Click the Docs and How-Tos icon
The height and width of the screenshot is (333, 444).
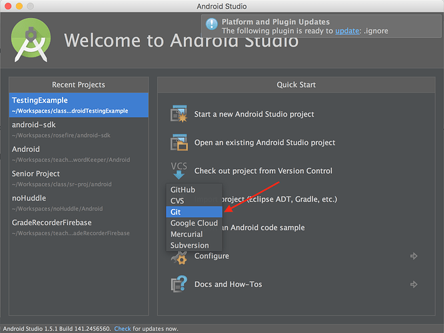(179, 284)
